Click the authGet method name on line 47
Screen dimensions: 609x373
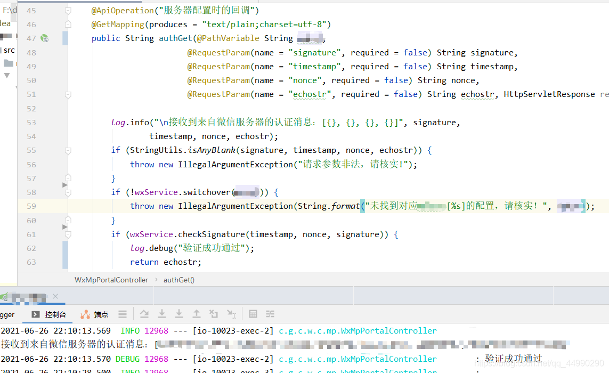coord(175,38)
